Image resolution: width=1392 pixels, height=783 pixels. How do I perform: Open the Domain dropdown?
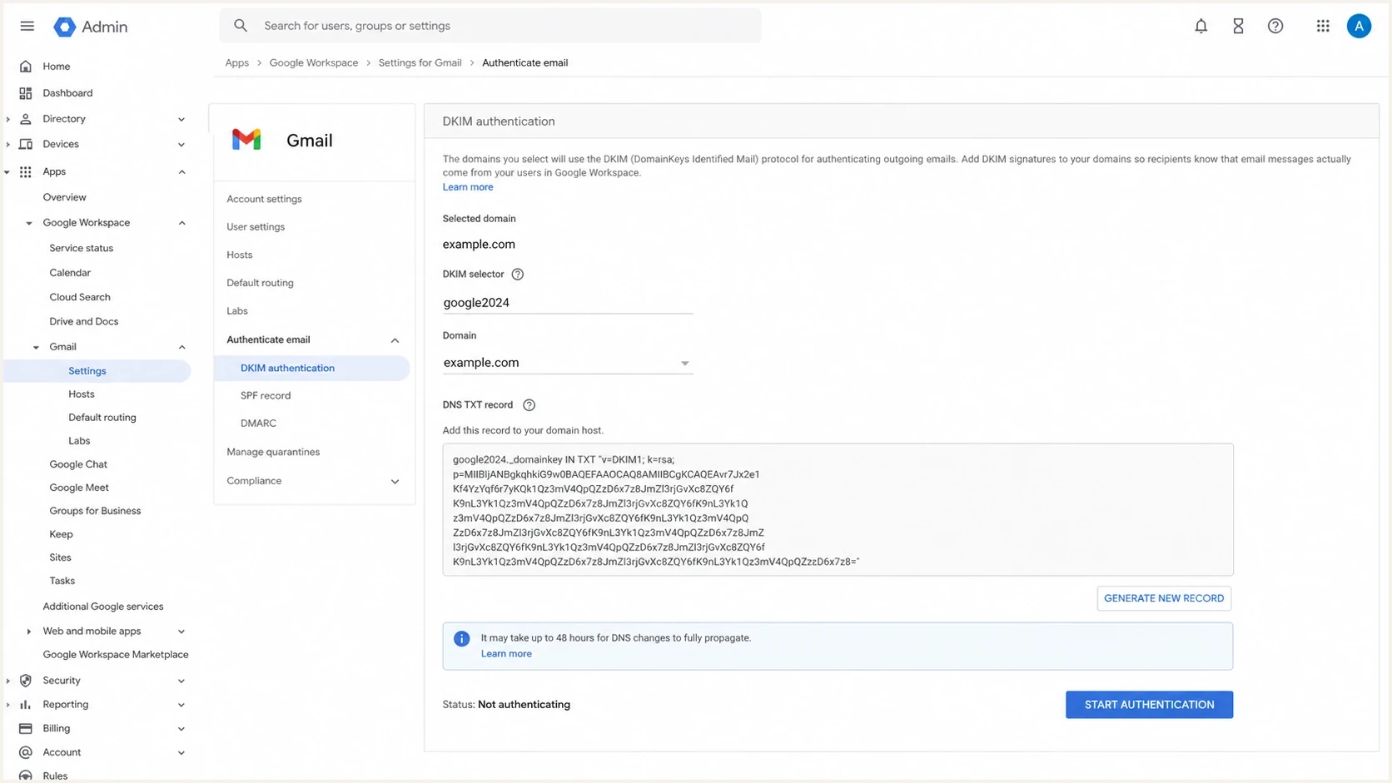tap(568, 363)
